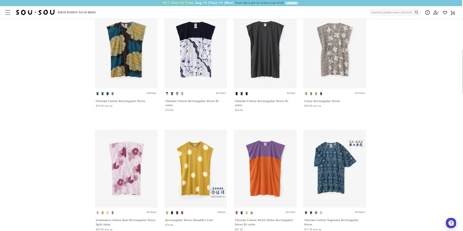This screenshot has width=463, height=231.
Task: Open the wishlist heart icon
Action: tap(445, 13)
